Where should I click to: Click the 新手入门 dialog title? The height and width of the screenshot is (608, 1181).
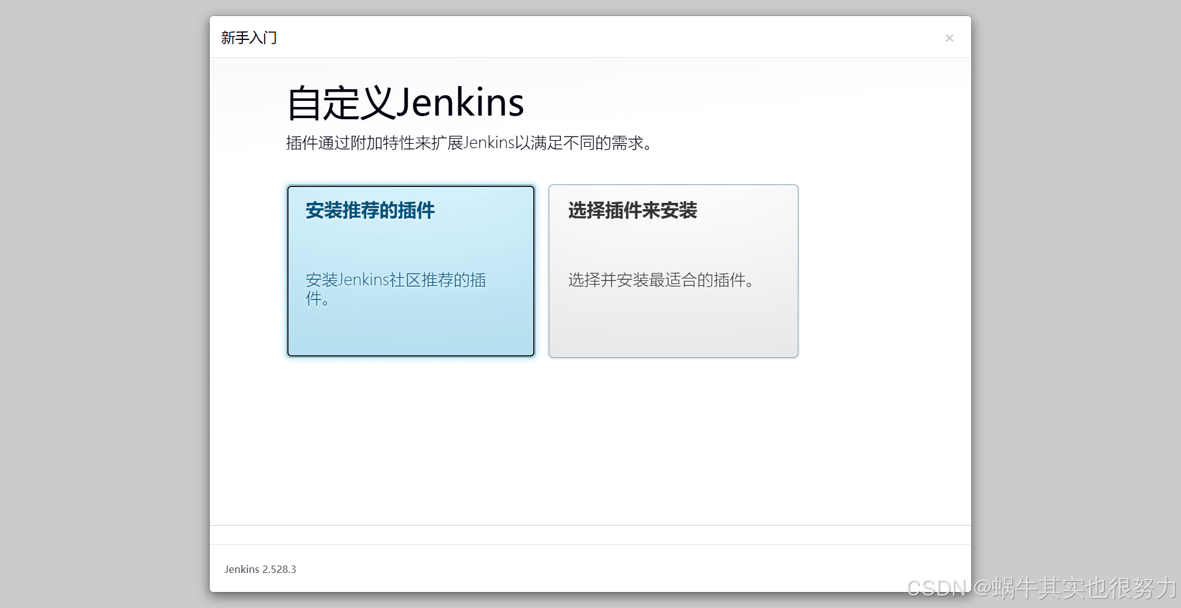coord(249,38)
